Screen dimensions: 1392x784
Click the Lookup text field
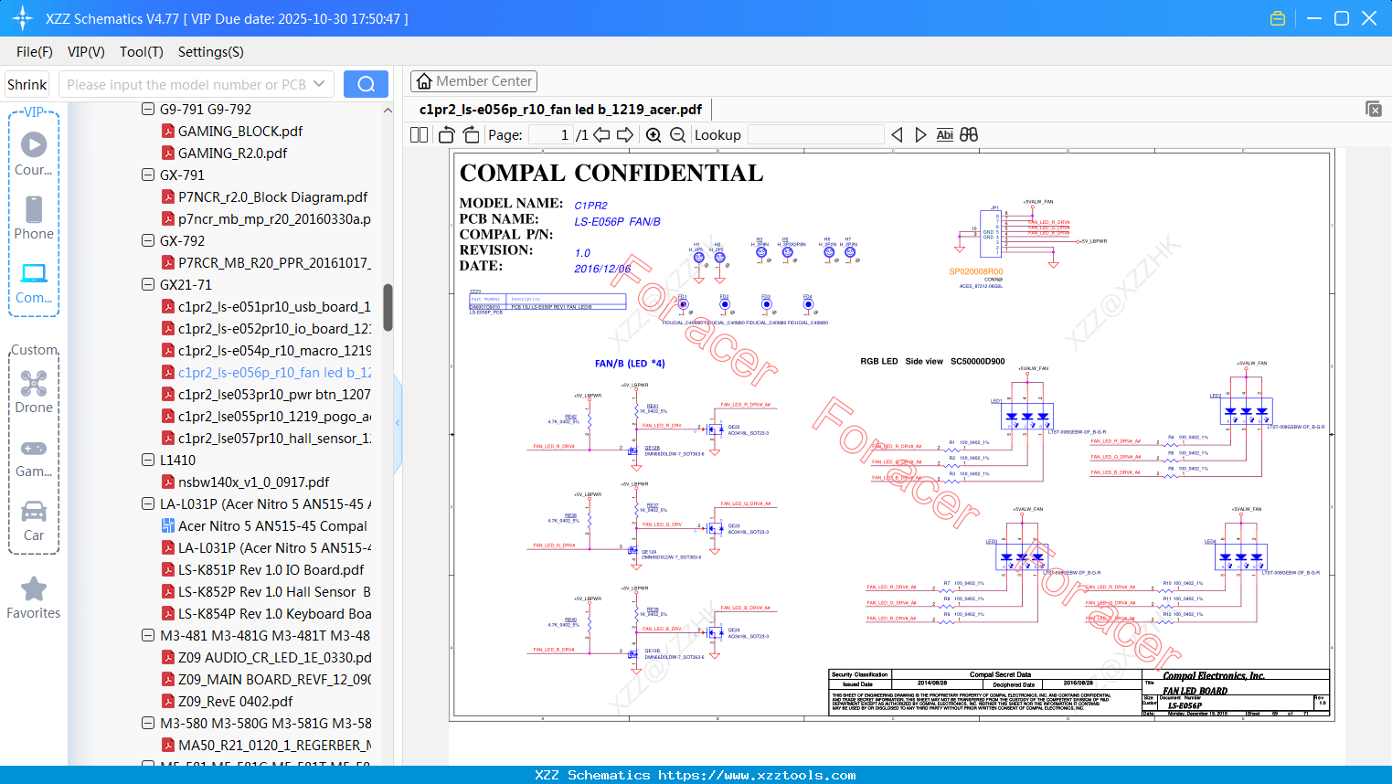pyautogui.click(x=815, y=135)
